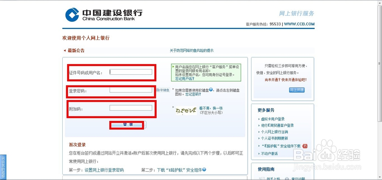Open 他行E商贸通客户登录 link
Screen dimensions: 382x180
277,125
